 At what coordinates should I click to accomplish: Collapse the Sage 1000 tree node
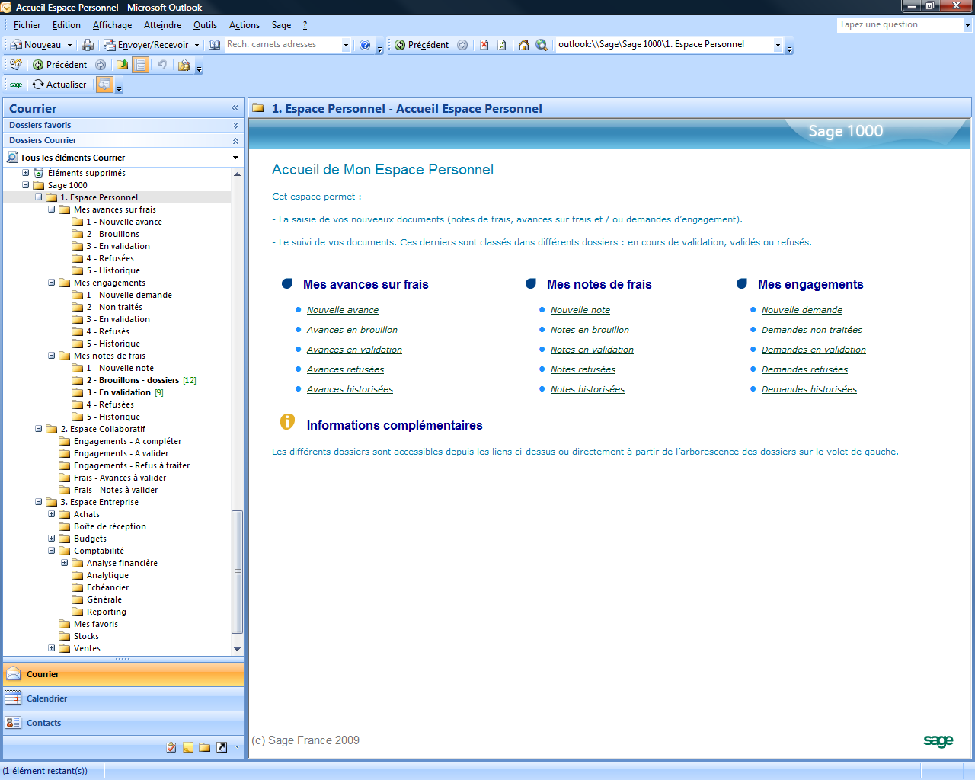pos(26,185)
